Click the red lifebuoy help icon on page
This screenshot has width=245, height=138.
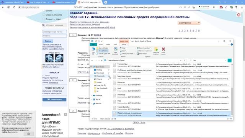(x=238, y=15)
